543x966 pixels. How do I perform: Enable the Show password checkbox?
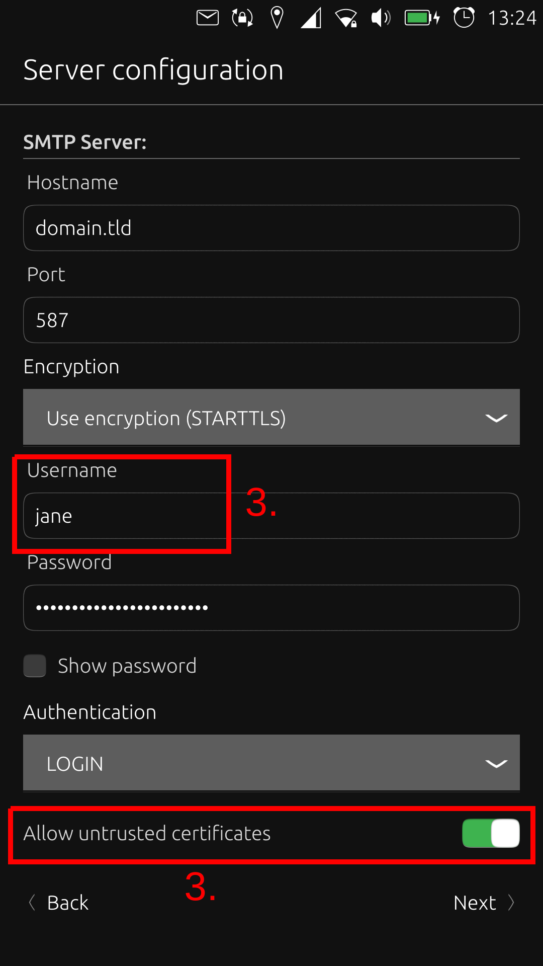35,666
